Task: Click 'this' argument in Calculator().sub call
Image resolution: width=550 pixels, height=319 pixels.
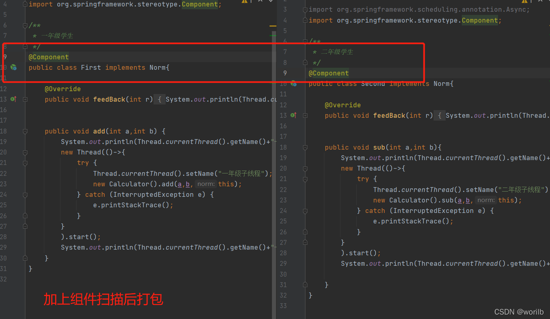Action: [506, 200]
